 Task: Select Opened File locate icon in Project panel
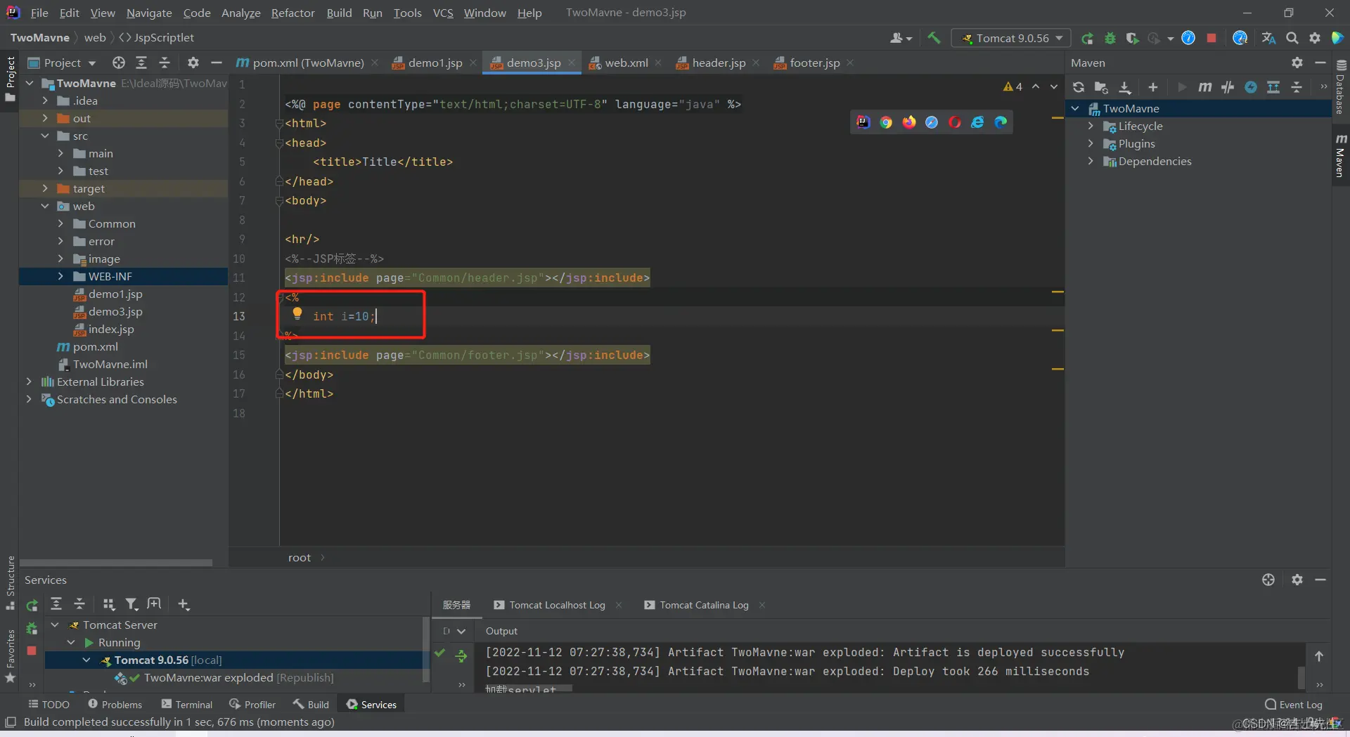(x=119, y=63)
